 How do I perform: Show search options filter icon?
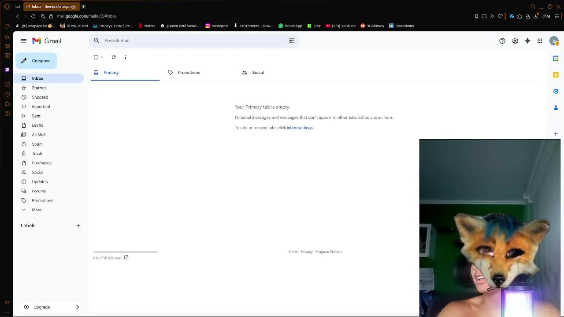[291, 41]
